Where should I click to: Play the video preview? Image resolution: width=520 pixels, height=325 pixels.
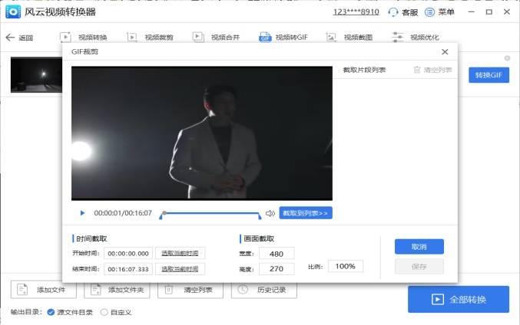82,213
